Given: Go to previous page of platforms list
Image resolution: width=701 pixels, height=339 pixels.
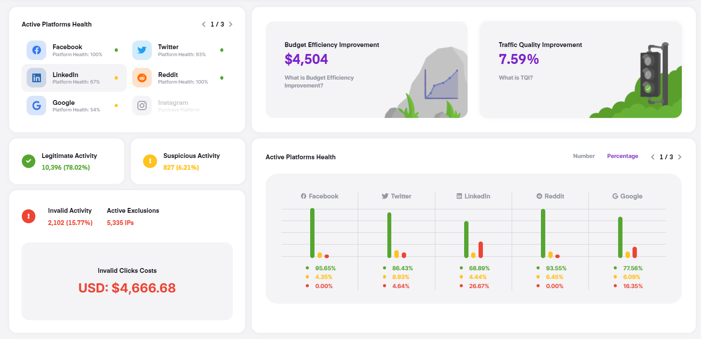Looking at the screenshot, I should tap(204, 24).
